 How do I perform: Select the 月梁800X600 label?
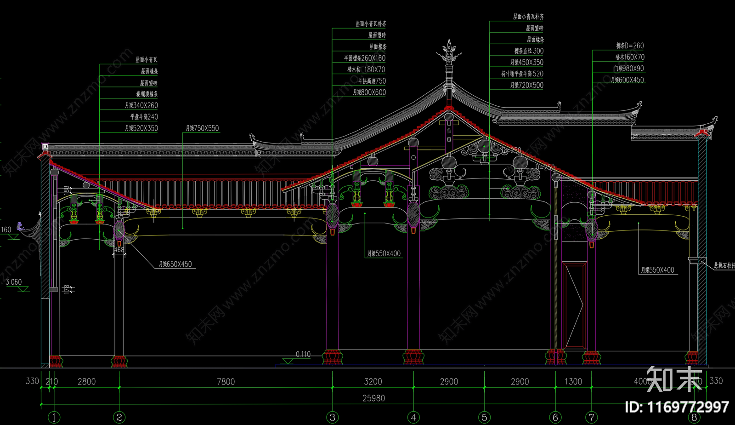pos(369,92)
